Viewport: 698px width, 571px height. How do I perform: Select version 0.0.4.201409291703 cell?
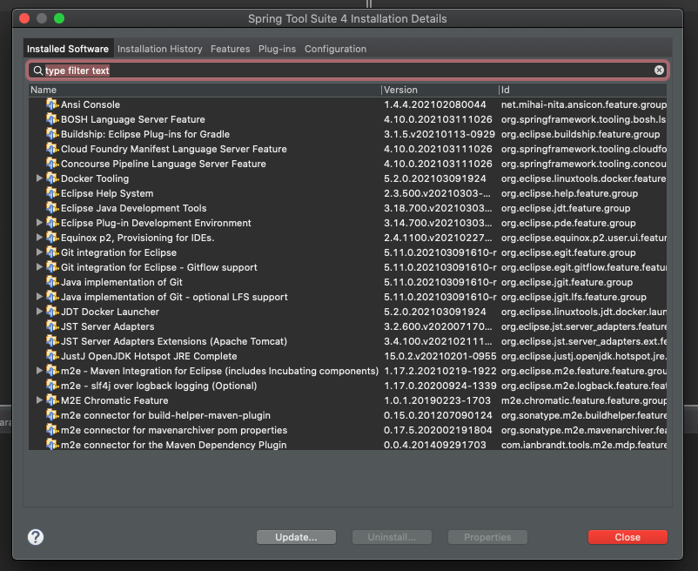click(x=435, y=445)
